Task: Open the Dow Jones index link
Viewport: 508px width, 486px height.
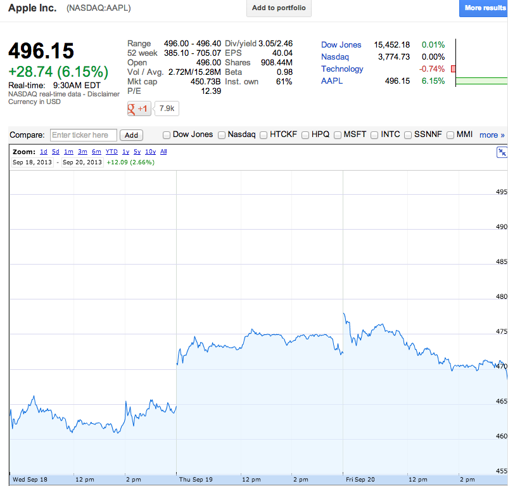Action: pos(341,45)
